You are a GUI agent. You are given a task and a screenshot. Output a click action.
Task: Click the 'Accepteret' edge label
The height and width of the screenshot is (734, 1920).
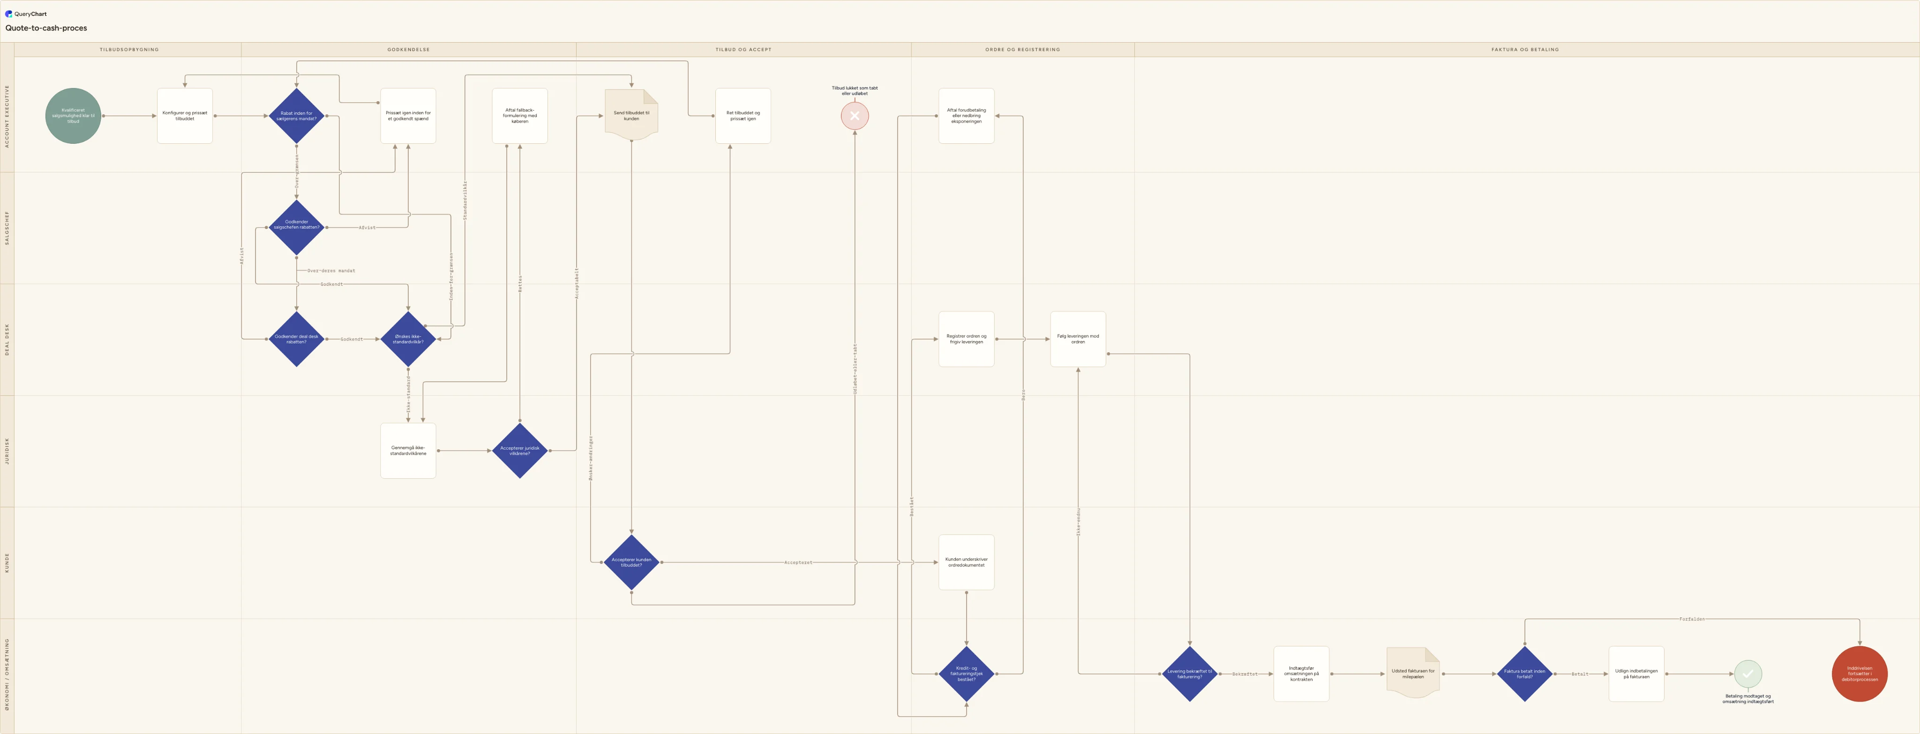click(x=797, y=563)
